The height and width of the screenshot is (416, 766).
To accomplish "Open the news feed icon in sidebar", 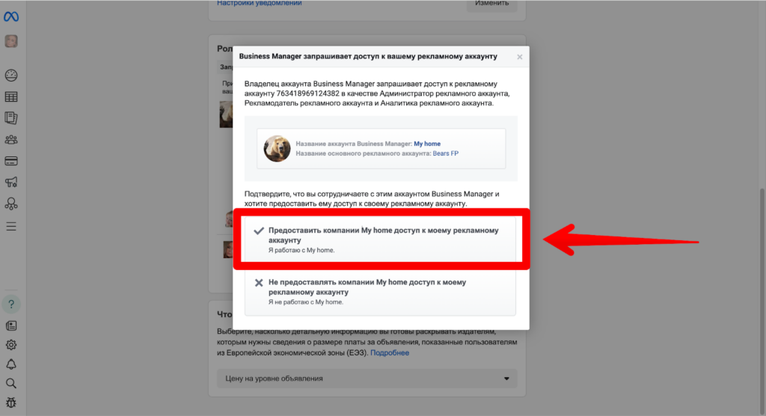I will pyautogui.click(x=11, y=325).
